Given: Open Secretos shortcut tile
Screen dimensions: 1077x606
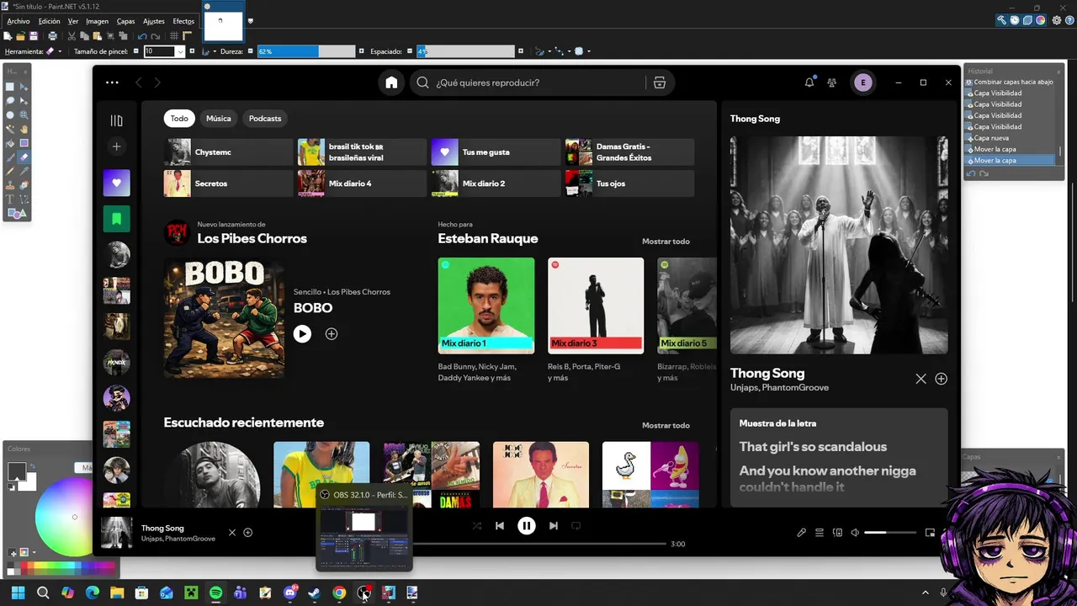Looking at the screenshot, I should (x=228, y=183).
